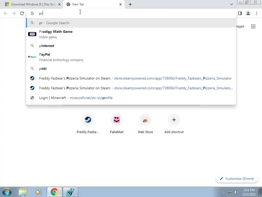Open the Freddy Fazbe... Steam shortcut
This screenshot has width=262, height=197.
coord(88,124)
